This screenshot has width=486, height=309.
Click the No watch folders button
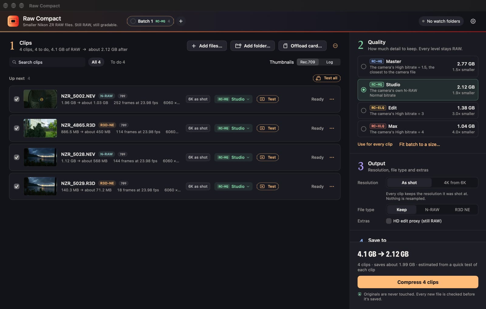point(441,21)
